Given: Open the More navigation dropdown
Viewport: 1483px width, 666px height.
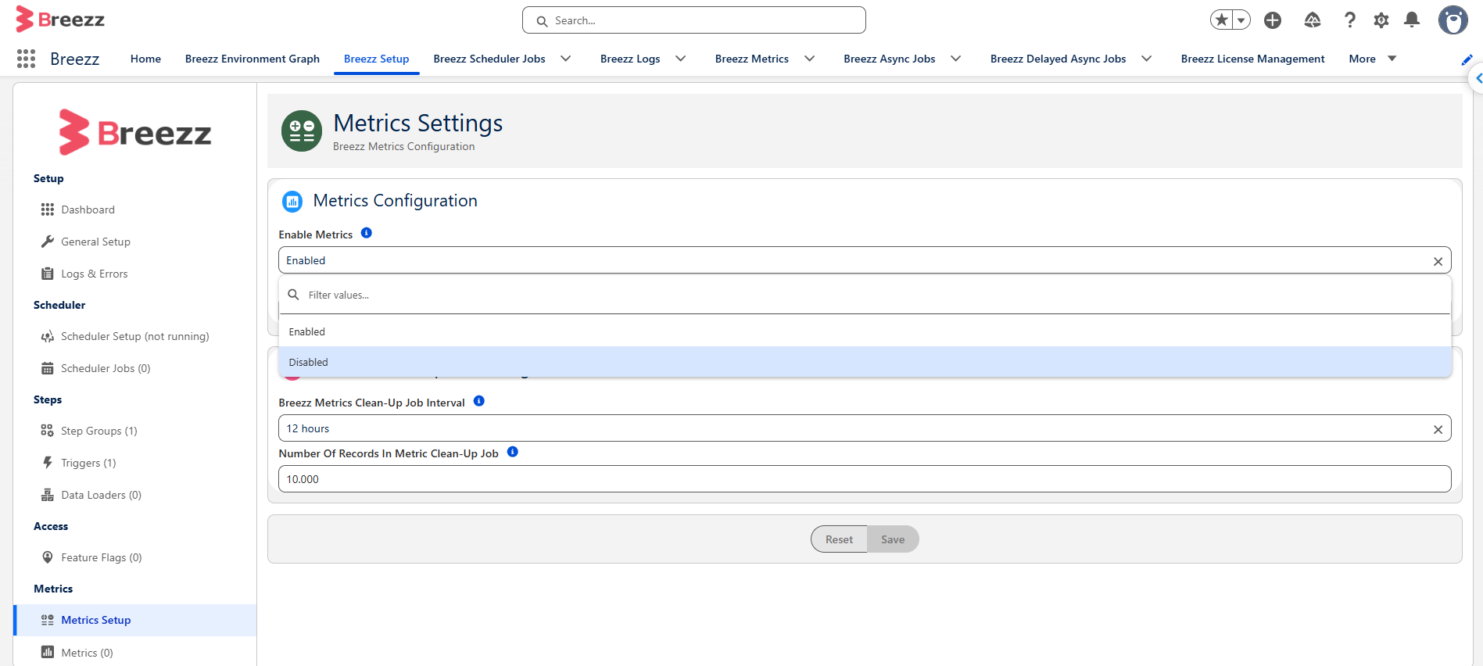Looking at the screenshot, I should 1373,59.
